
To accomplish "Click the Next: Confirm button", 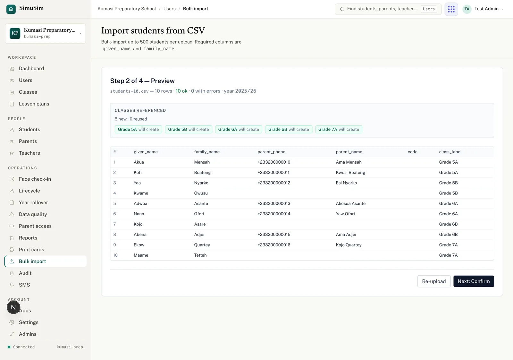I will (x=474, y=281).
